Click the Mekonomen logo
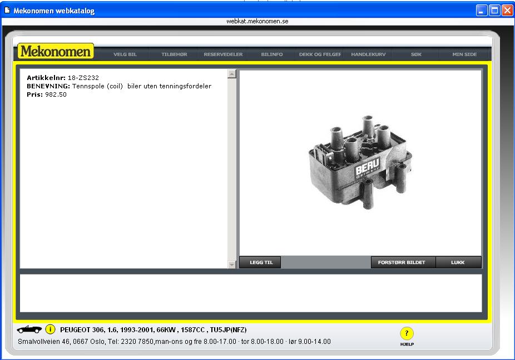Image resolution: width=515 pixels, height=360 pixels. tap(56, 51)
